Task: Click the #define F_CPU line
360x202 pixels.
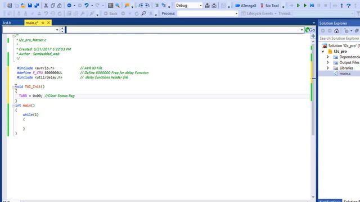Action: click(83, 72)
